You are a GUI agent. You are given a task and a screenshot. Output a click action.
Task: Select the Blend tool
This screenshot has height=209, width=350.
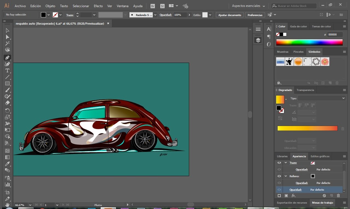click(7, 170)
